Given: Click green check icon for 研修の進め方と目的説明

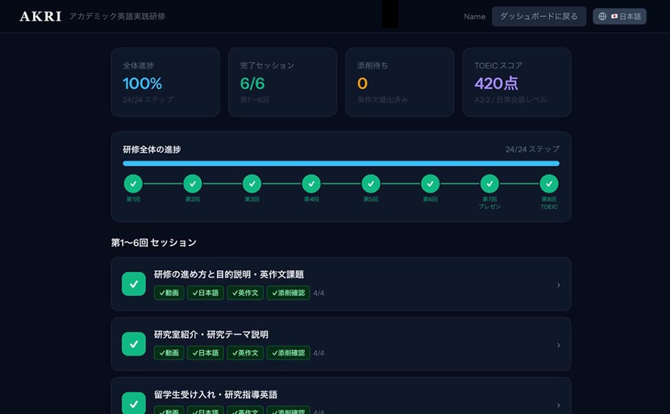Looking at the screenshot, I should [134, 284].
